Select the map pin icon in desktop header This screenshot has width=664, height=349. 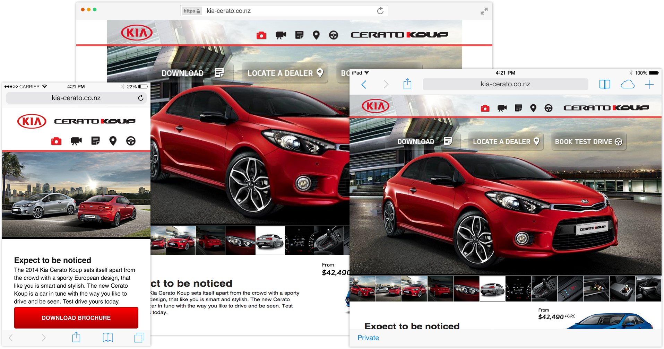pyautogui.click(x=316, y=35)
